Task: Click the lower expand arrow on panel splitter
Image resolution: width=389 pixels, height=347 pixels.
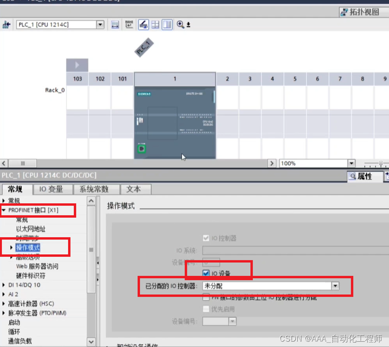Action: pyautogui.click(x=98, y=280)
